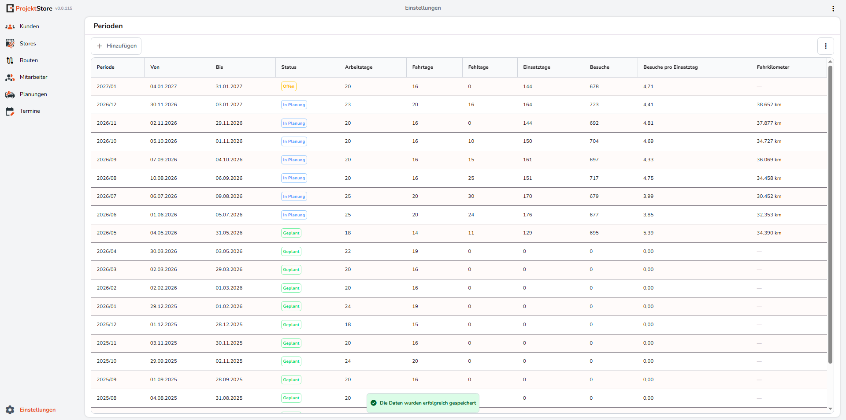Image resolution: width=846 pixels, height=420 pixels.
Task: Click the scroll-down arrow of the table
Action: 830,409
